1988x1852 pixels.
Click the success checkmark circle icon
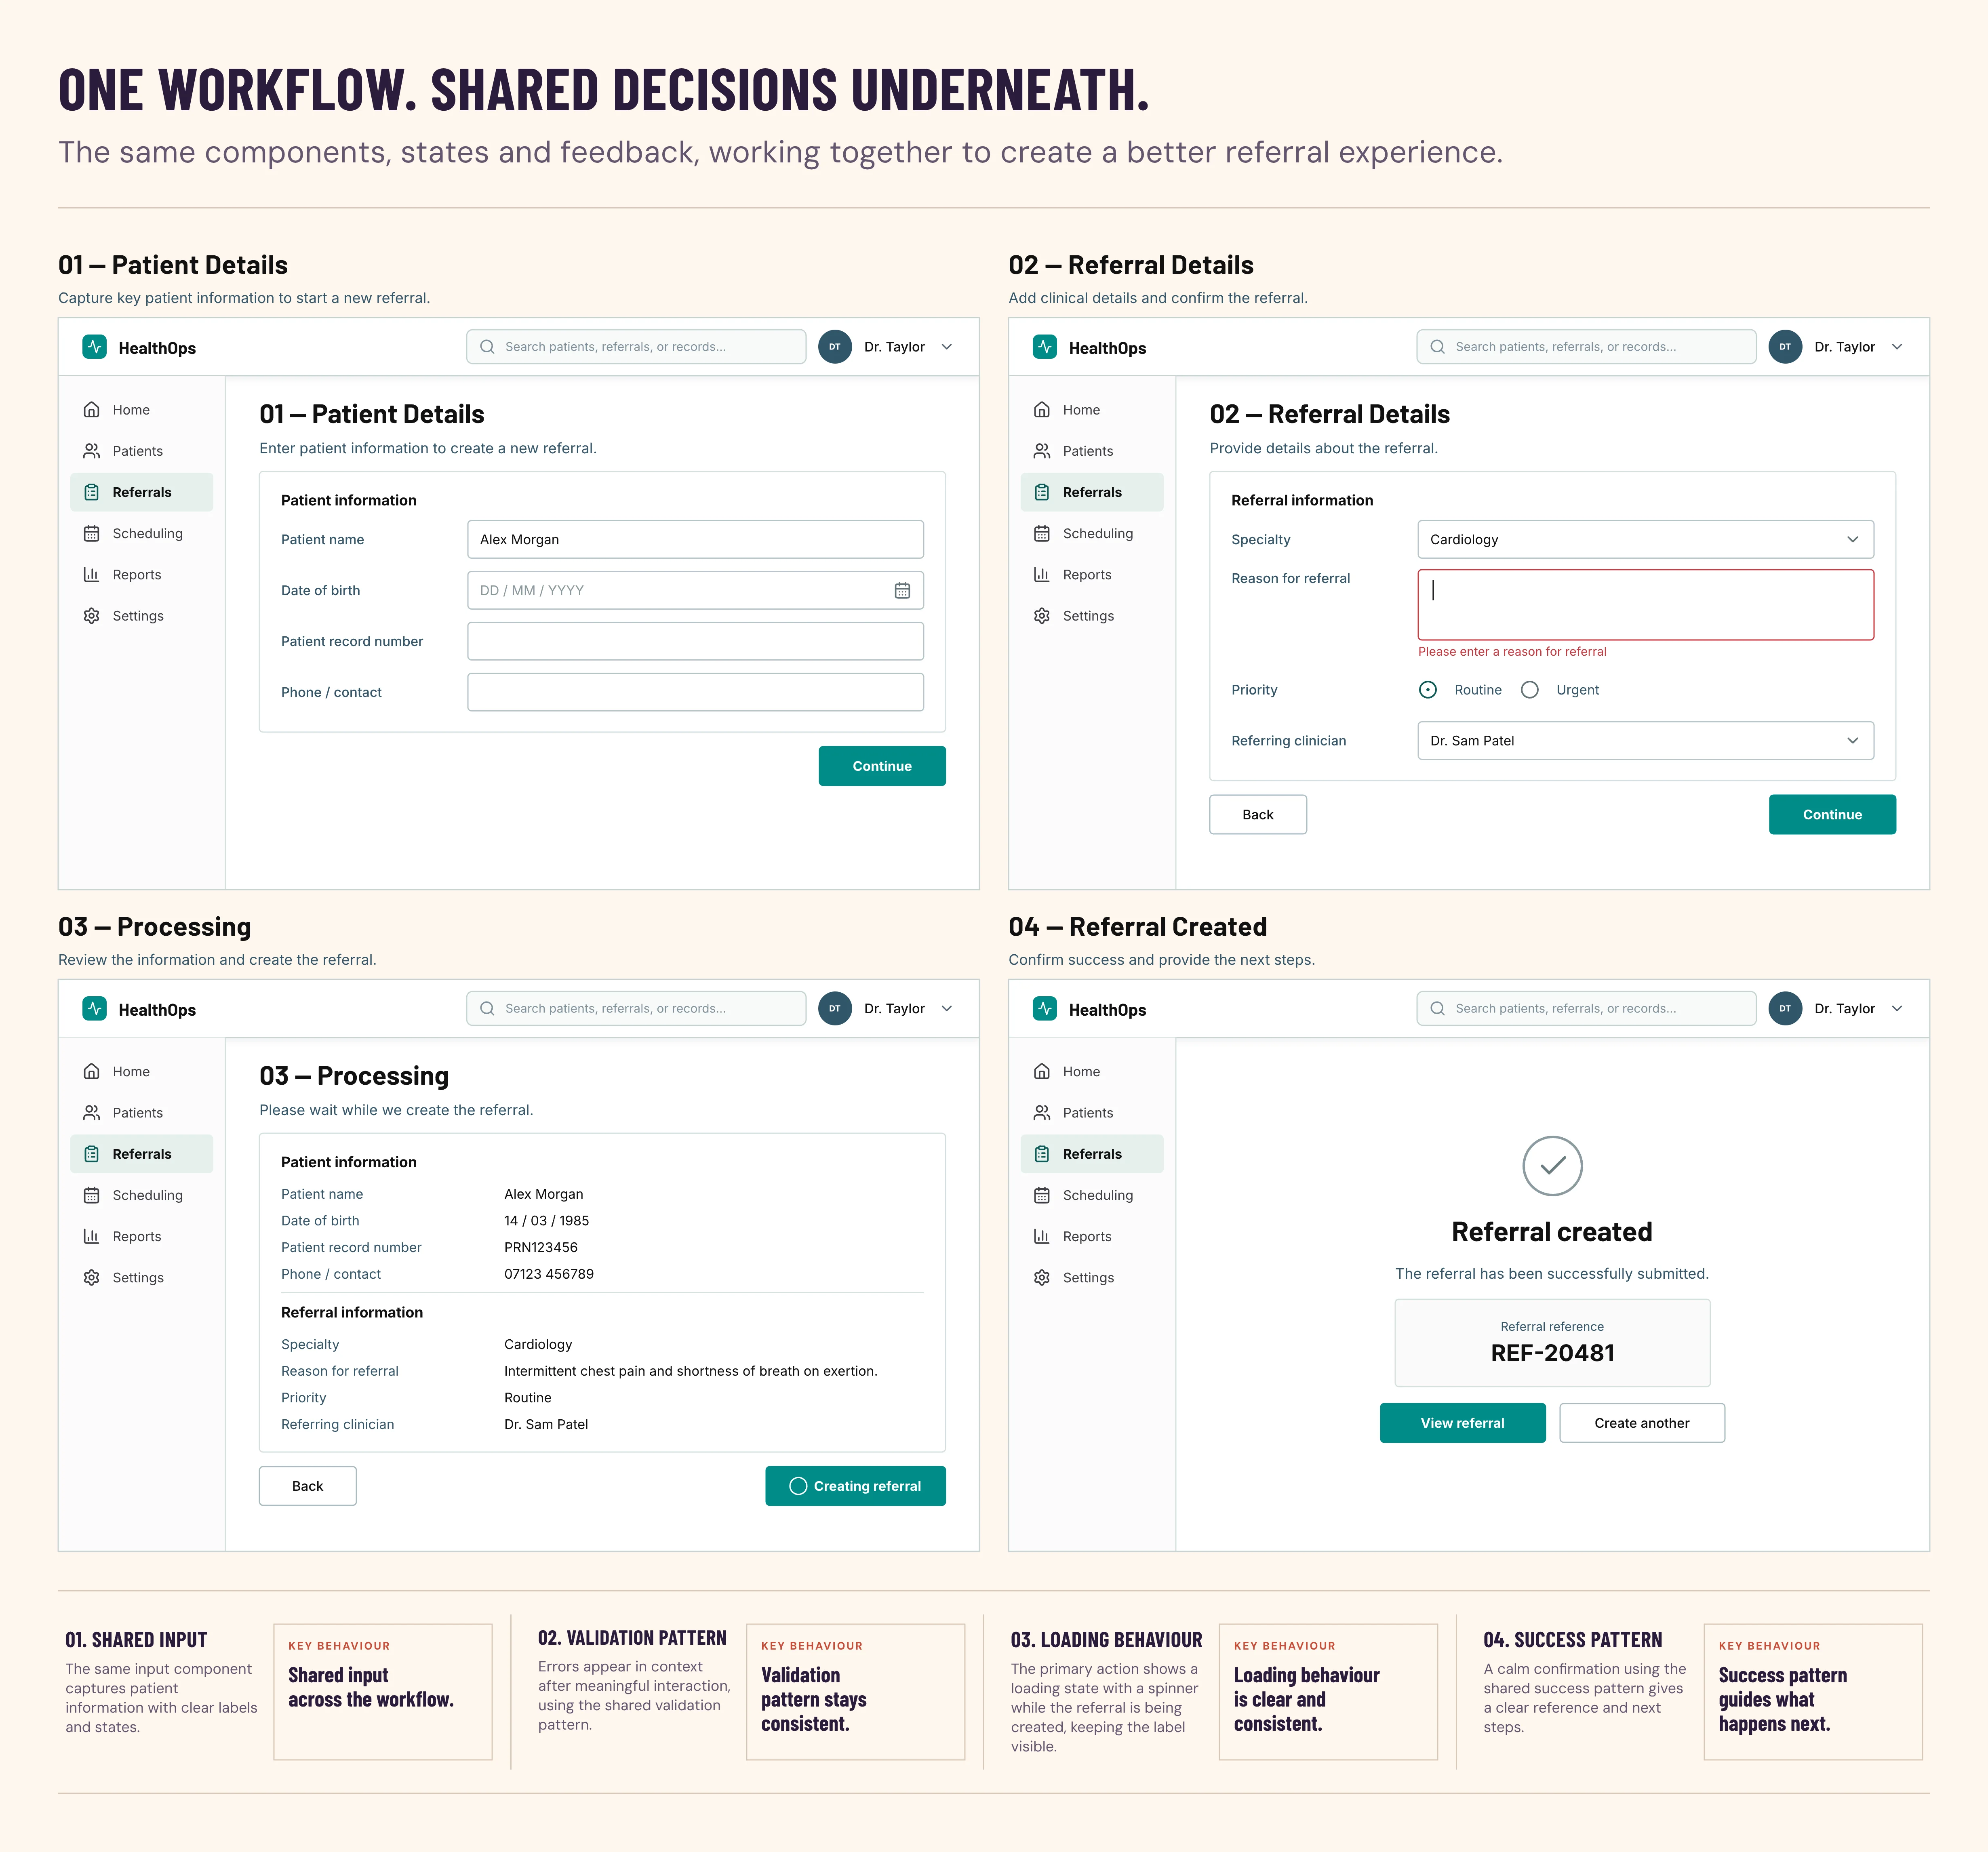[1552, 1166]
